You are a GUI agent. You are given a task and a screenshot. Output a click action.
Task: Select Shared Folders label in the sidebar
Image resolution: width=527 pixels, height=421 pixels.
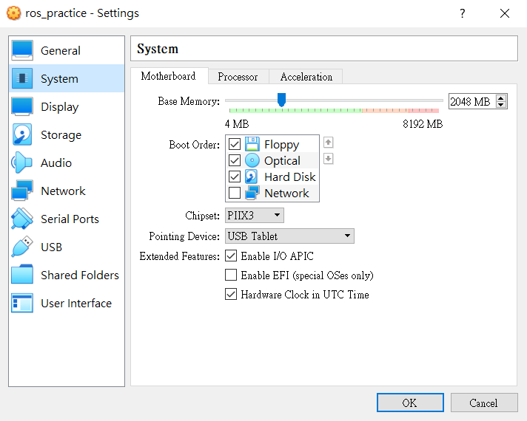[80, 275]
